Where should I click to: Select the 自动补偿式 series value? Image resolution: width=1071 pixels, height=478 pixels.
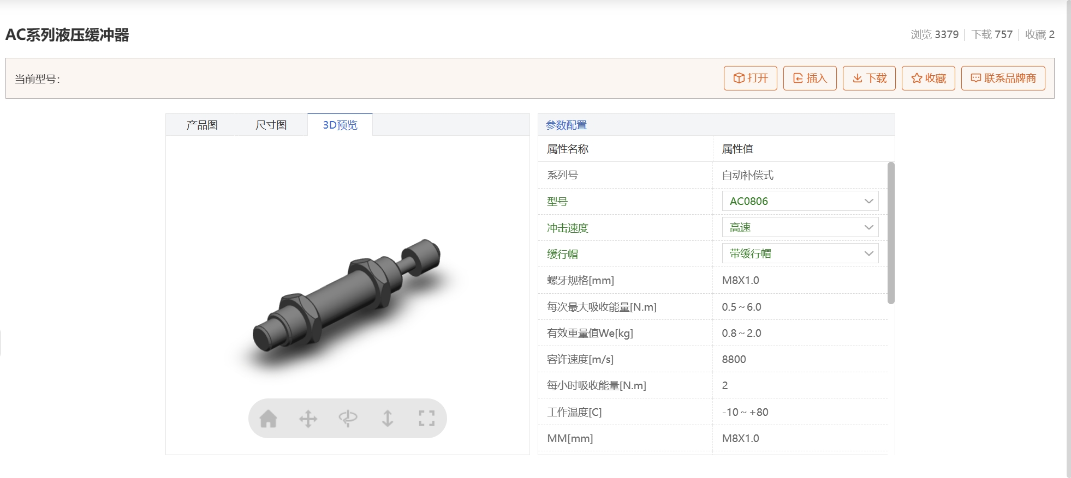click(x=748, y=175)
